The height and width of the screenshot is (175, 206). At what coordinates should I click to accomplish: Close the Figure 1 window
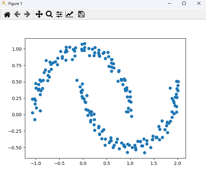199,3
